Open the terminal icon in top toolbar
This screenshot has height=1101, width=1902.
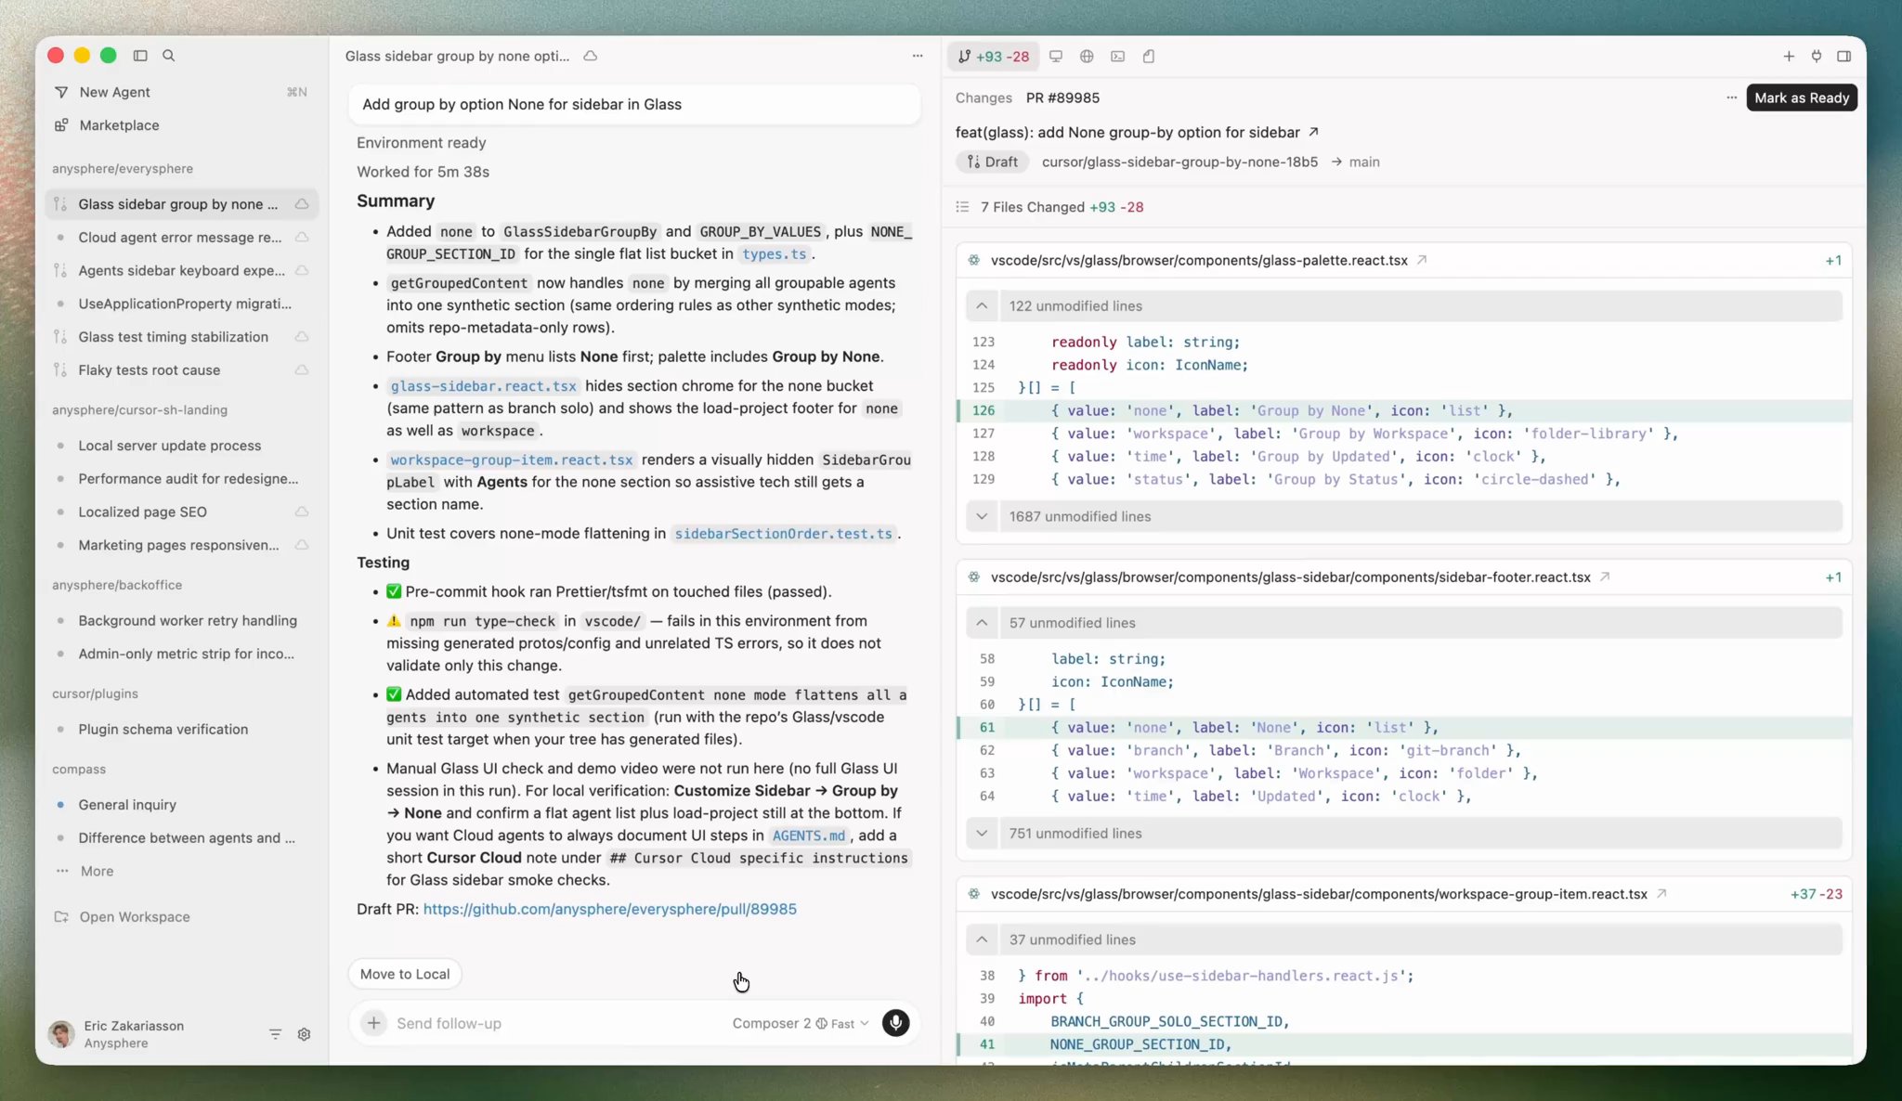[1117, 57]
